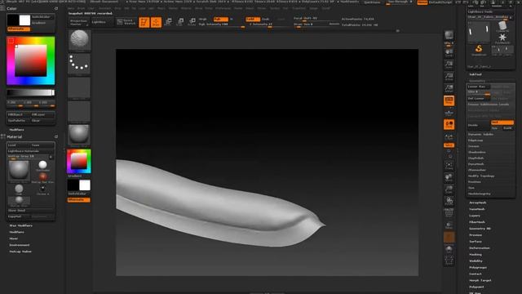This screenshot has width=522, height=294.
Task: Expand Deformation section
Action: click(x=480, y=248)
